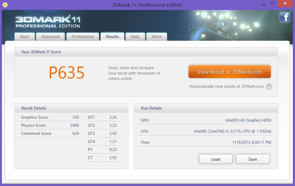Viewport: 295px width, 186px height.
Task: Click the GT2 value 3.23
Action: coord(113,125)
